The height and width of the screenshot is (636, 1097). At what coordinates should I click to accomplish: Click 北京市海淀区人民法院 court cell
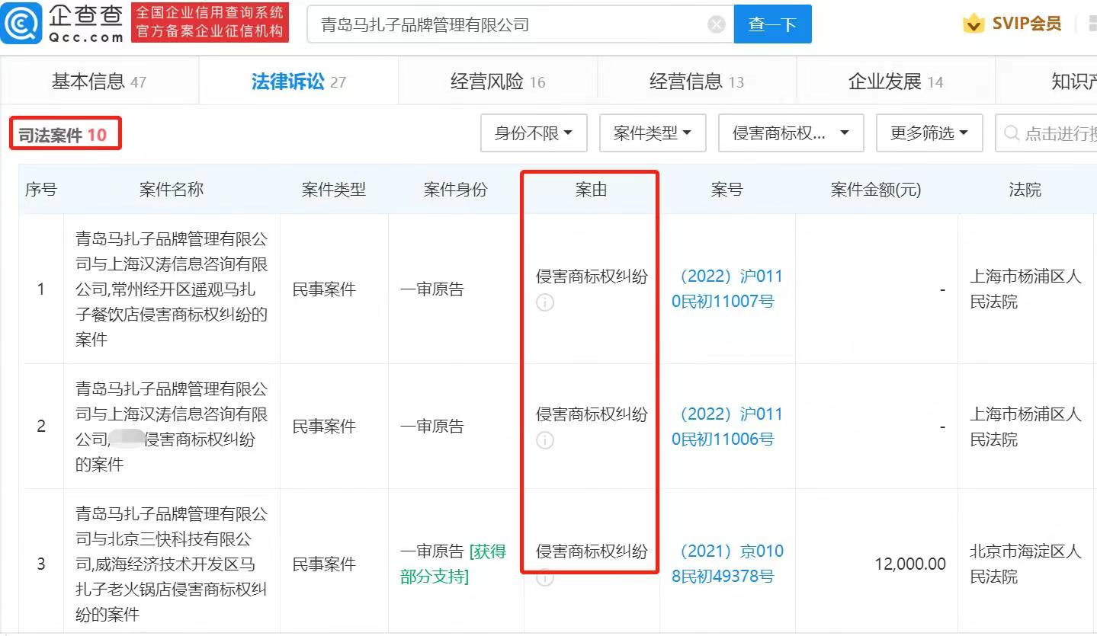(x=1025, y=564)
